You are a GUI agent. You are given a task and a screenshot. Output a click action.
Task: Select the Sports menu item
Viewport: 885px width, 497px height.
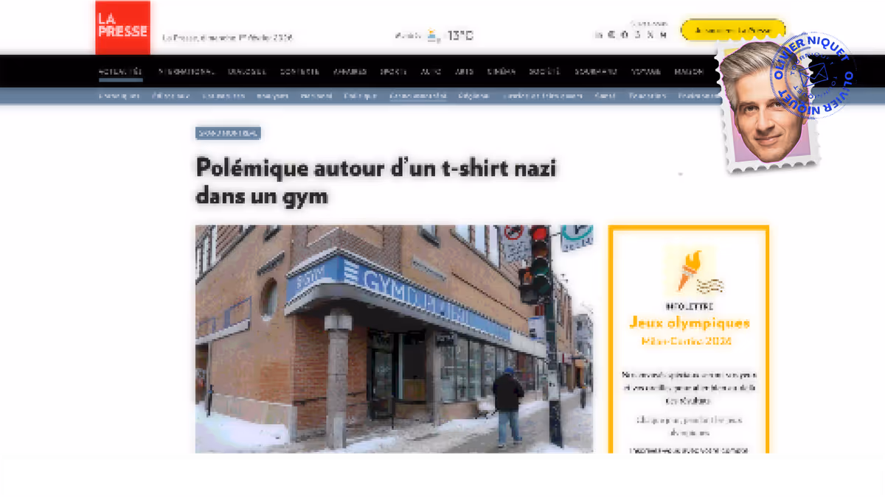pyautogui.click(x=392, y=71)
